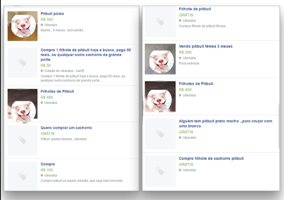The width and height of the screenshot is (284, 200).
Task: Click tag icon beside Filhote de pitbull GRÁTIS
Action: [160, 22]
